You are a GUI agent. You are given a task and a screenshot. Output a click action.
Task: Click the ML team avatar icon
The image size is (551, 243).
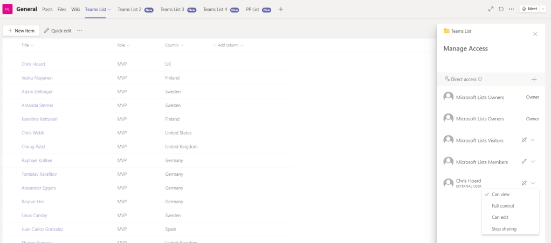click(8, 9)
